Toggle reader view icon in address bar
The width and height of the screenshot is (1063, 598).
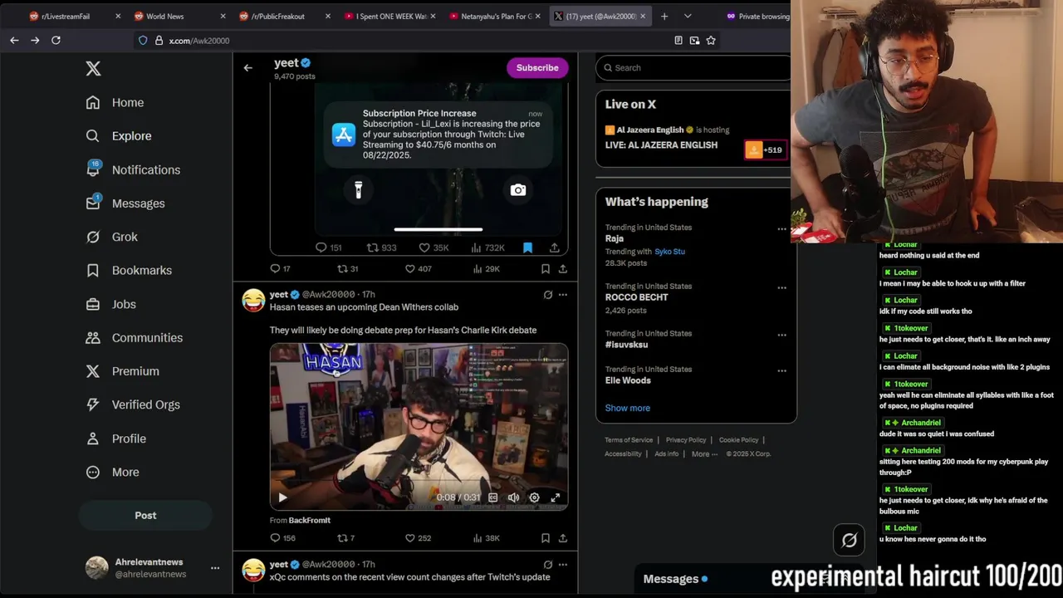coord(678,40)
